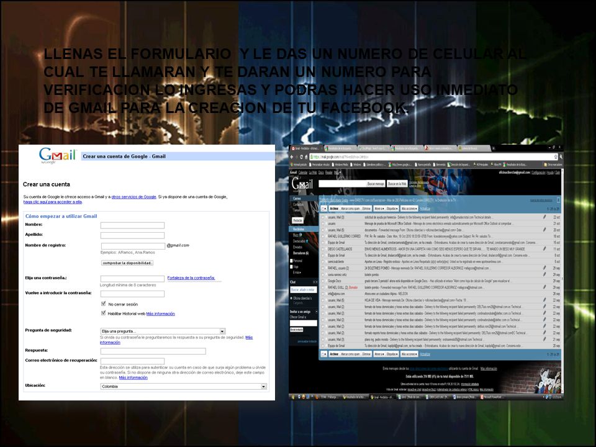The image size is (596, 447).
Task: Open Calendar in Gmail's top navigation
Action: tap(303, 173)
